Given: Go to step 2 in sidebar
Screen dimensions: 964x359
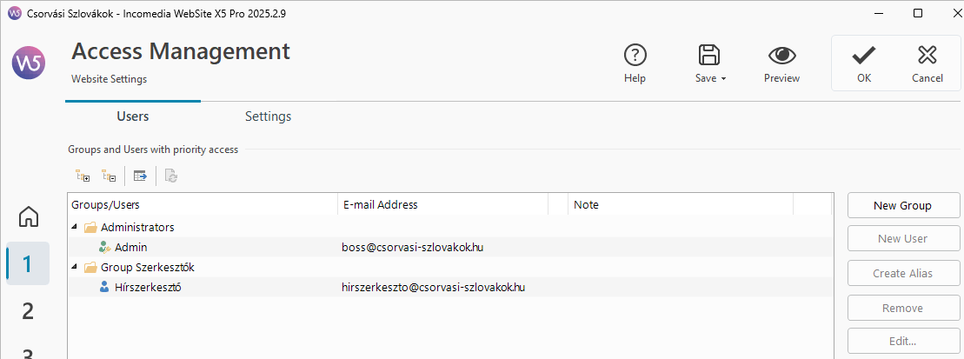Looking at the screenshot, I should 28,310.
